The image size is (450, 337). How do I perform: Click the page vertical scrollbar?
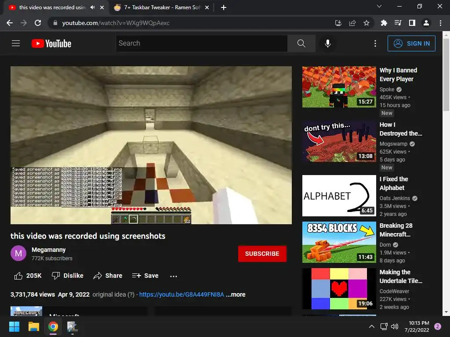pos(446,75)
